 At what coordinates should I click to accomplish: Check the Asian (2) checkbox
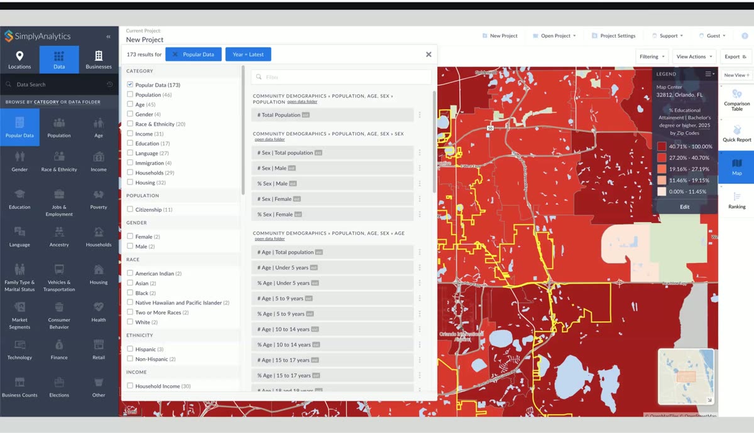130,283
